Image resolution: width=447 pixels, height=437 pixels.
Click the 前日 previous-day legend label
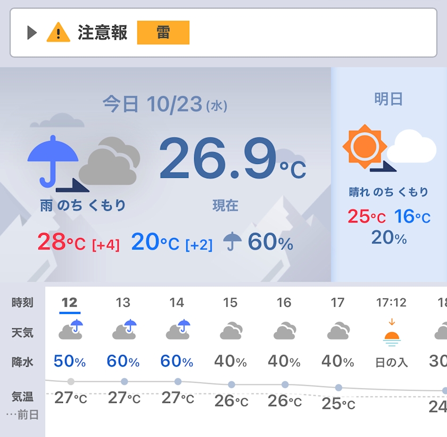coord(28,415)
